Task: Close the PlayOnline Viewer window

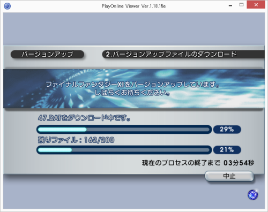Action: [x=256, y=5]
